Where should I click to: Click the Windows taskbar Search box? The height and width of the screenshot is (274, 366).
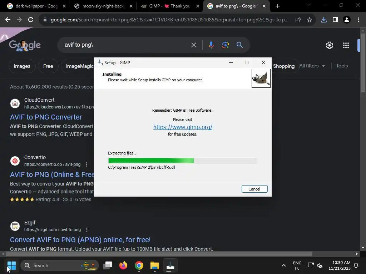coord(60,265)
